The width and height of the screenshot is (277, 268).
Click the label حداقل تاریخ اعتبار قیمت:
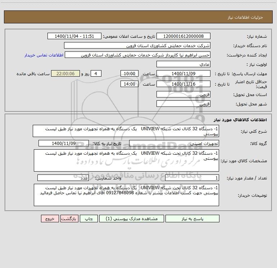[x=251, y=84]
